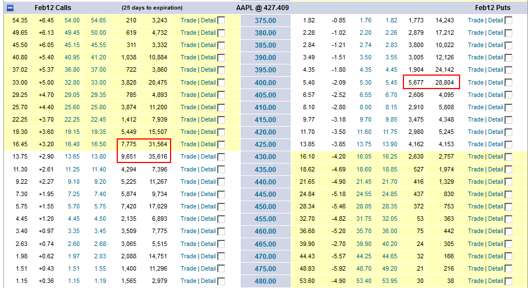The image size is (528, 288).
Task: Click put last price 53.60
Action: pyautogui.click(x=307, y=281)
